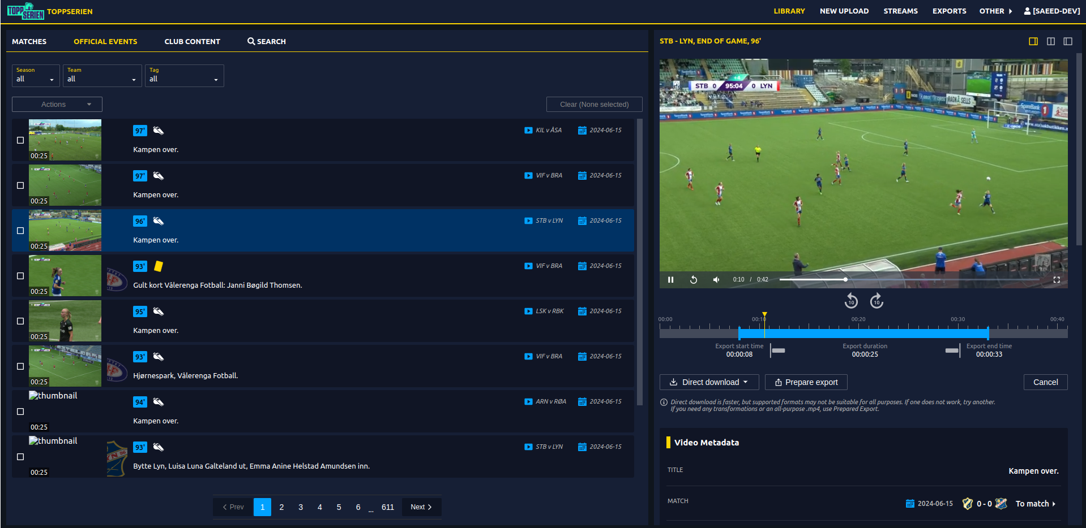Skip back 10 seconds
The image size is (1086, 528).
(x=851, y=301)
